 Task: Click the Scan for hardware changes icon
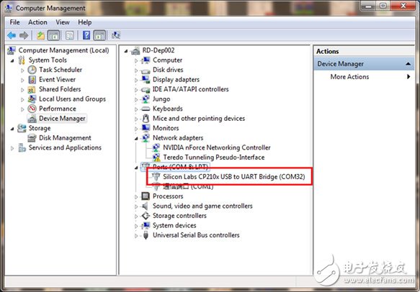(x=116, y=35)
